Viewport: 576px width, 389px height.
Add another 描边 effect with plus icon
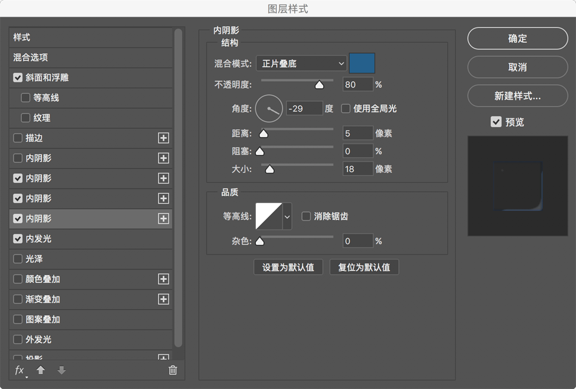[x=164, y=138]
